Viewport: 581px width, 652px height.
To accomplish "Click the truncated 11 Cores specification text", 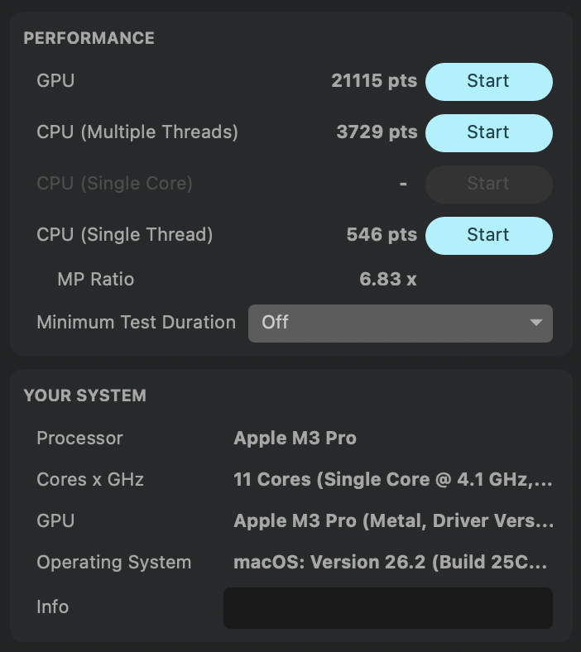I will [x=393, y=480].
